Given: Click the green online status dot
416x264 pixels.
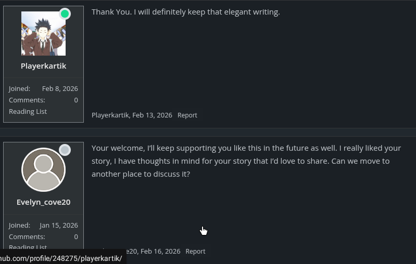Looking at the screenshot, I should click(65, 14).
